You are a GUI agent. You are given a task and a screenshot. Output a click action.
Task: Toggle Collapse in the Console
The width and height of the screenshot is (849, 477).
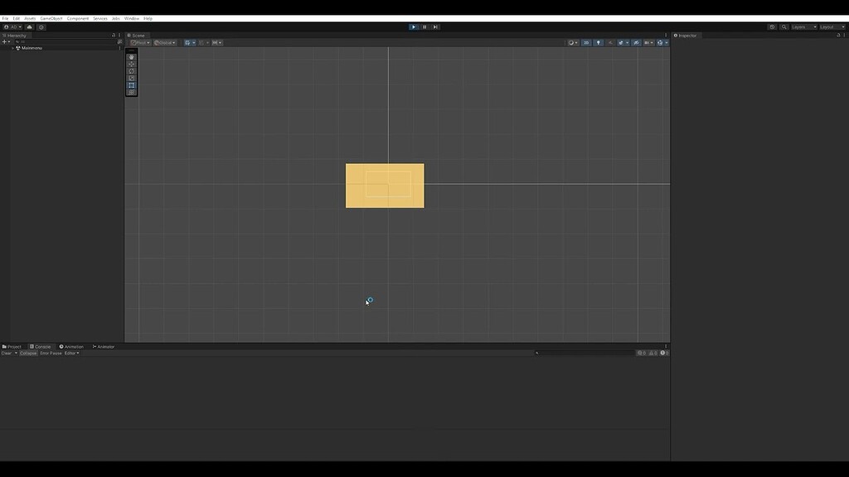pyautogui.click(x=27, y=353)
